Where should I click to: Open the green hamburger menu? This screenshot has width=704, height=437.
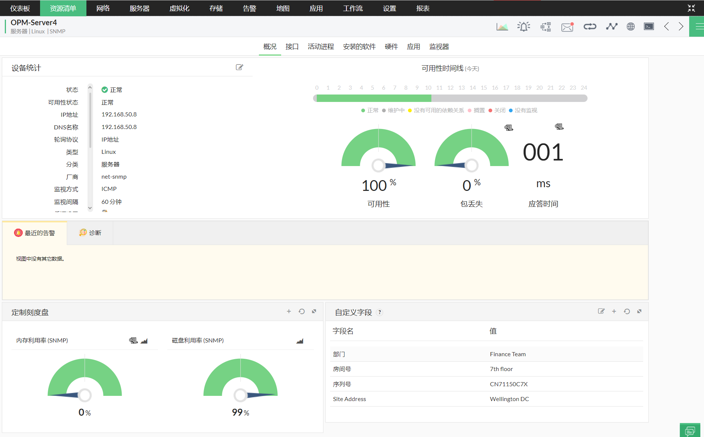(x=697, y=26)
